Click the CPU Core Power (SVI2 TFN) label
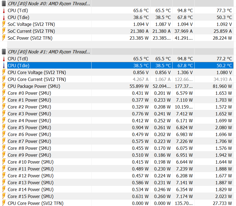Screen dimensions: 236x206 36,203
